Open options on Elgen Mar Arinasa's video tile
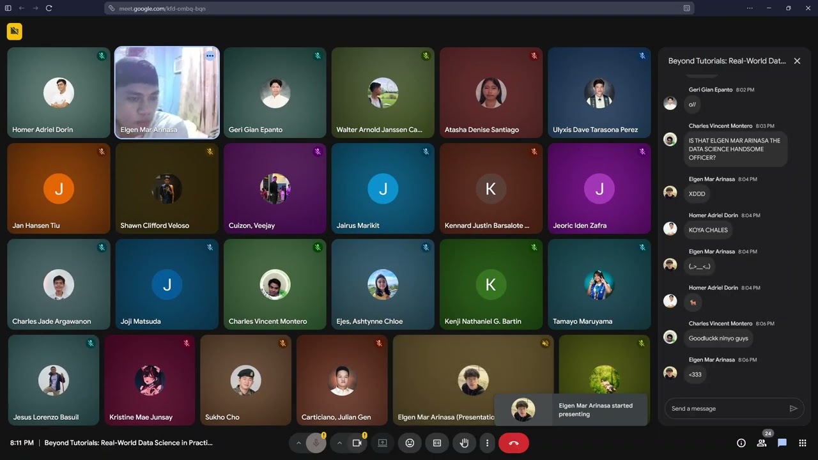 pos(210,56)
